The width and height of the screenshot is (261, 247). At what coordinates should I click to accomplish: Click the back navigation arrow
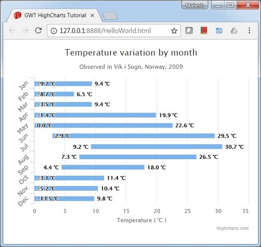pyautogui.click(x=12, y=31)
